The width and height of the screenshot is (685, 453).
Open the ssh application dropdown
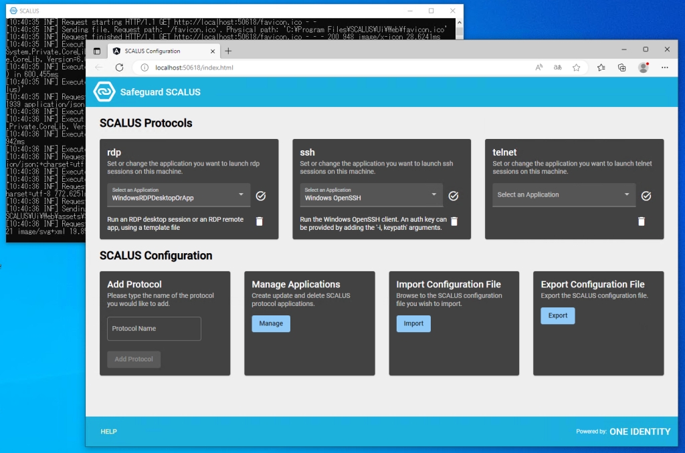click(x=371, y=194)
